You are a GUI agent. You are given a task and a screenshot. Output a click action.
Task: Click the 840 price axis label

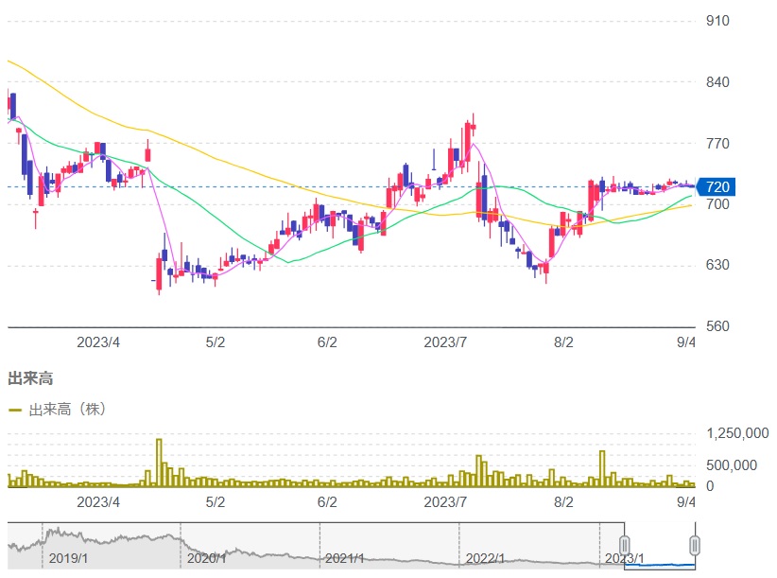(717, 81)
